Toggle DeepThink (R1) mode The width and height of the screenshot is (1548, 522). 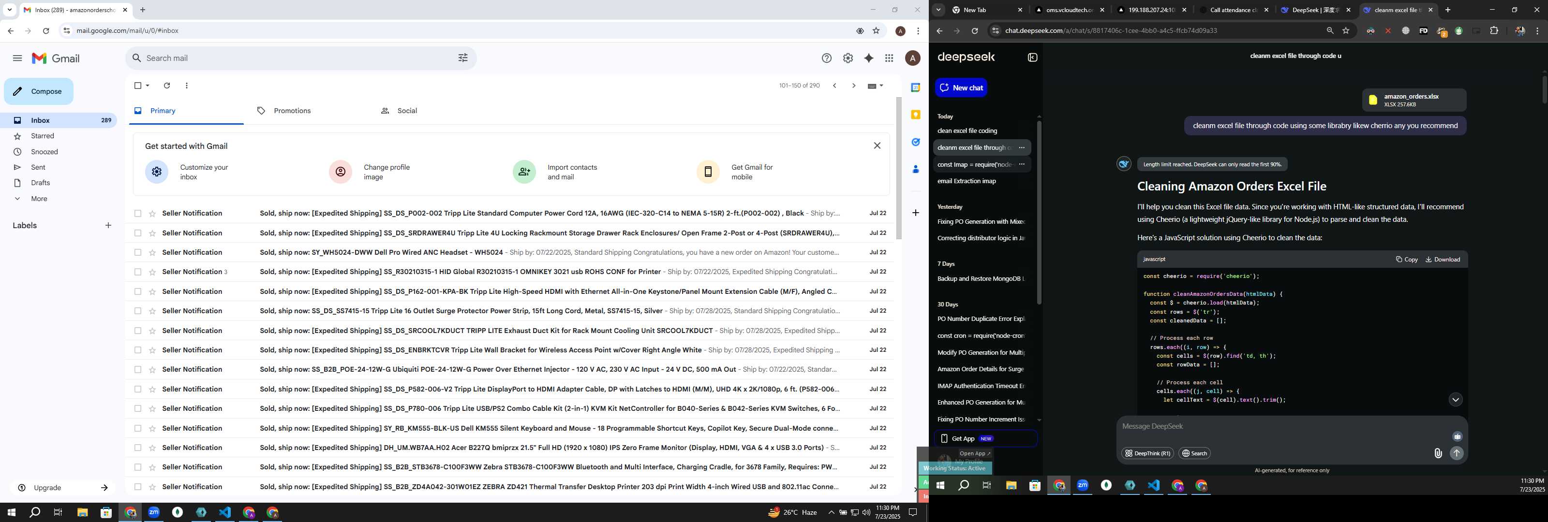(1147, 453)
